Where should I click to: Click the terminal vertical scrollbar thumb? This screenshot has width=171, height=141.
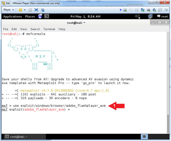click(x=168, y=124)
